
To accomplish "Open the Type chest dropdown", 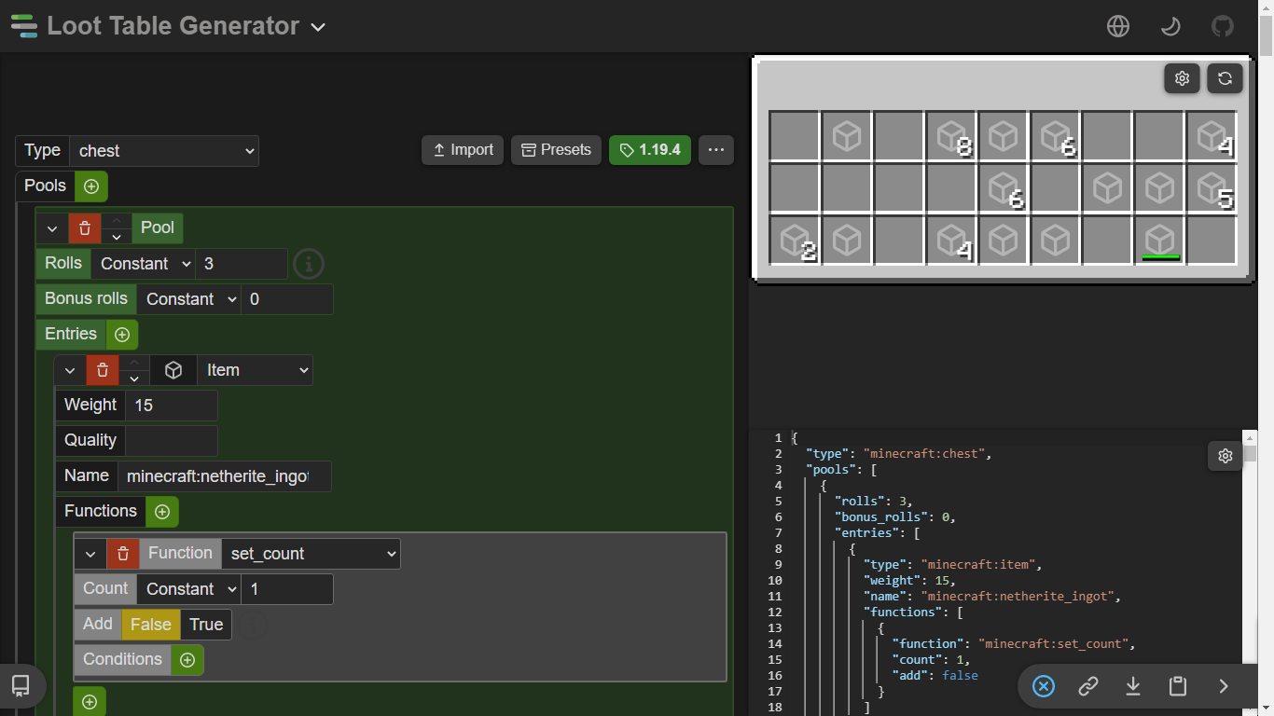I will (x=164, y=151).
